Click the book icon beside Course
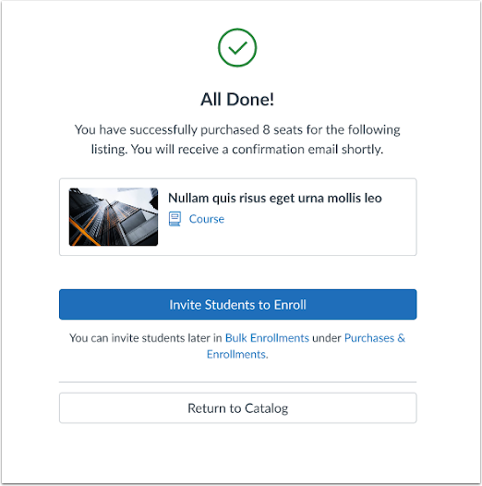482x486 pixels. (x=175, y=219)
